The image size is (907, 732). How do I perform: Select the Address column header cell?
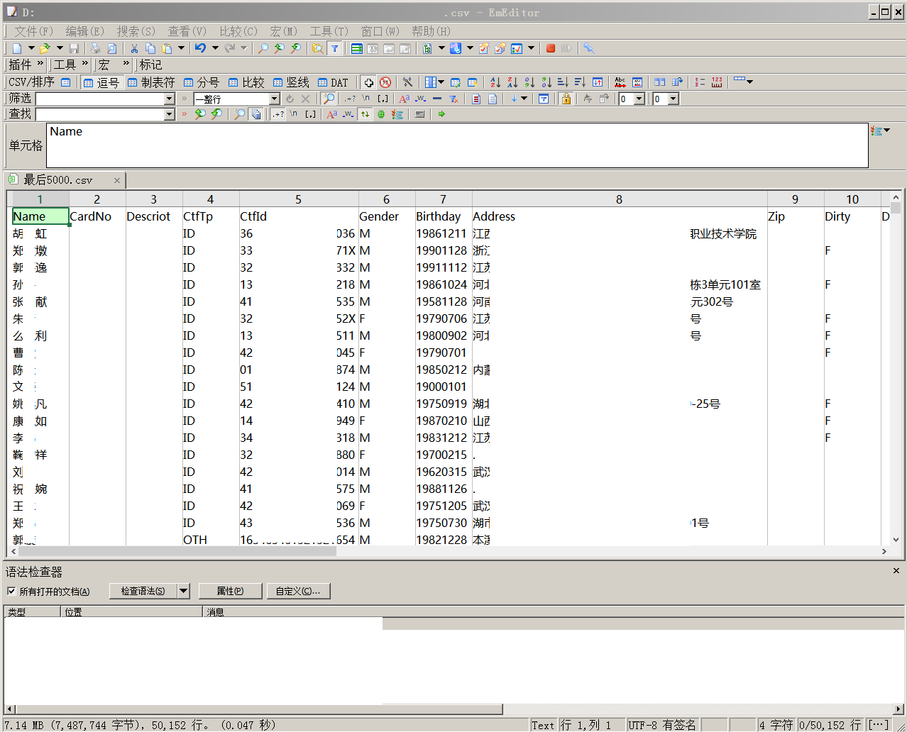coord(494,216)
